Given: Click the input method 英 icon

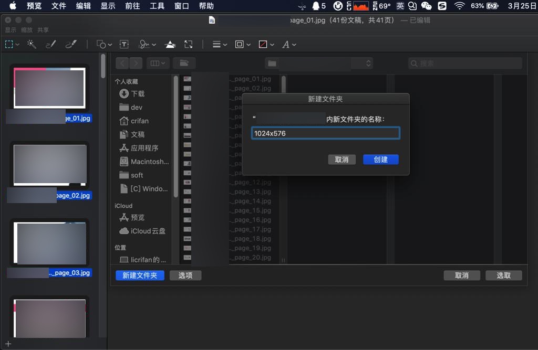Looking at the screenshot, I should pos(400,6).
